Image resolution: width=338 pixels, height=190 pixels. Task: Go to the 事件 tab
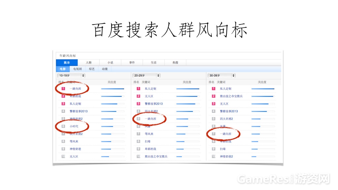pyautogui.click(x=132, y=62)
